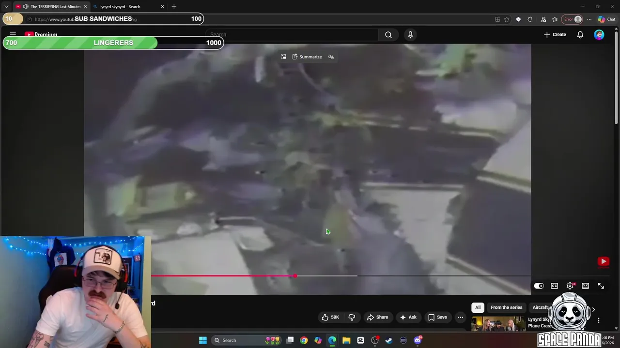Save video to a playlist
The width and height of the screenshot is (620, 348).
[x=437, y=317]
